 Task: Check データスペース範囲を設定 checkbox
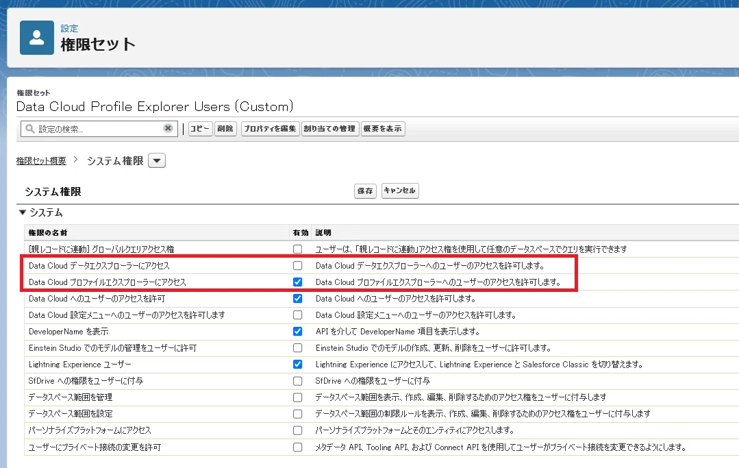[x=297, y=414]
